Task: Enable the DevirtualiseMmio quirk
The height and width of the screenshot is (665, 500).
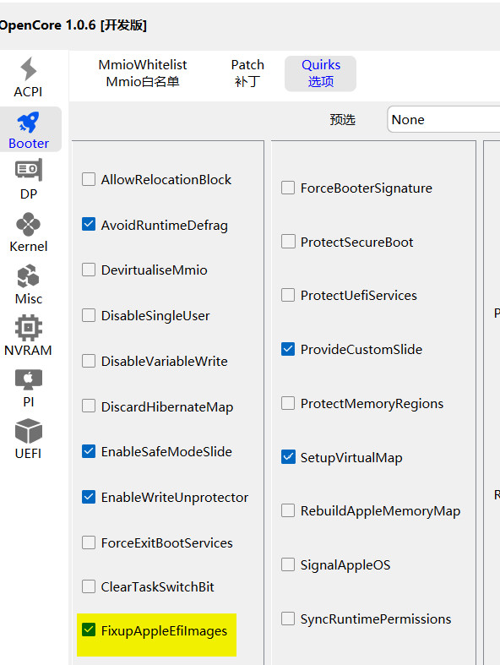Action: point(89,270)
